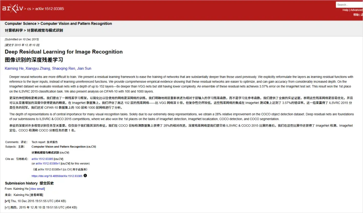Click the view email link
363x213 pixels.
(37, 189)
